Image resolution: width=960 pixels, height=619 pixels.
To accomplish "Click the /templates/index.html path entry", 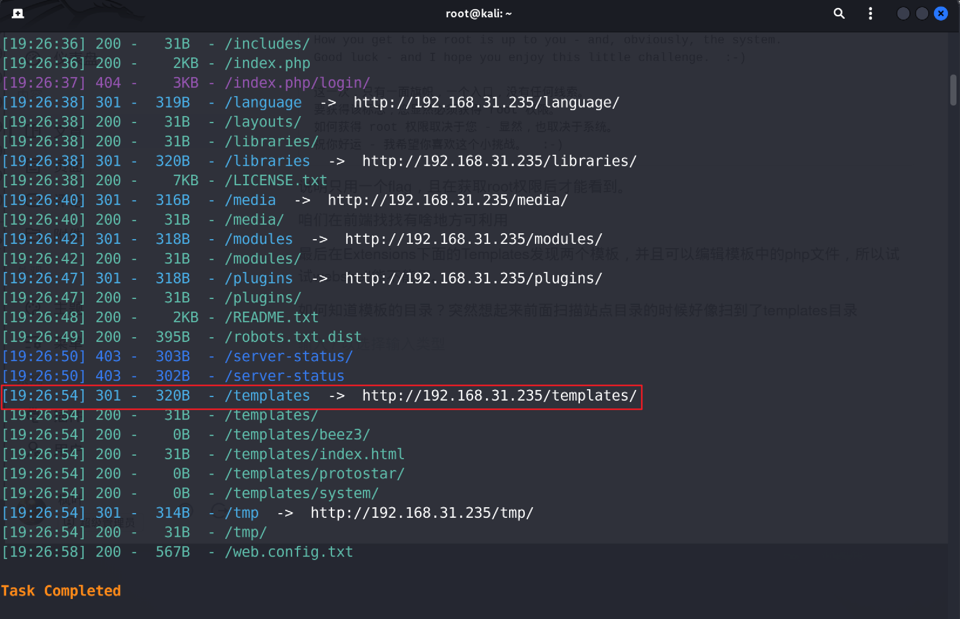I will click(x=314, y=454).
